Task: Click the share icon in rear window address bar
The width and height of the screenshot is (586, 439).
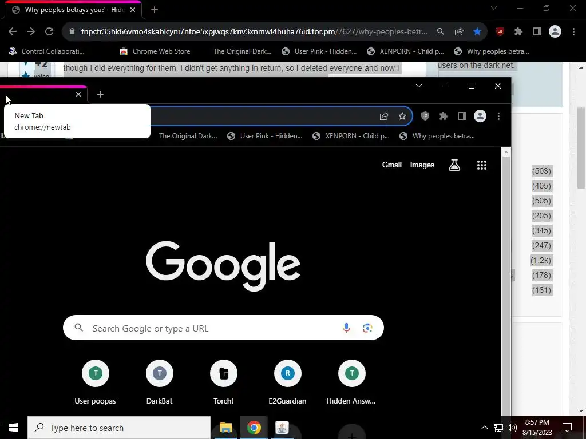Action: point(459,32)
